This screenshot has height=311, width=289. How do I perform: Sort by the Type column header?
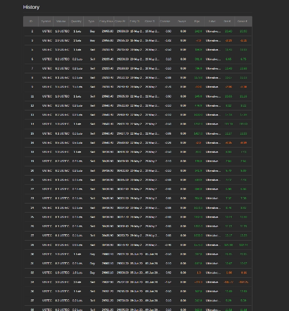click(91, 21)
